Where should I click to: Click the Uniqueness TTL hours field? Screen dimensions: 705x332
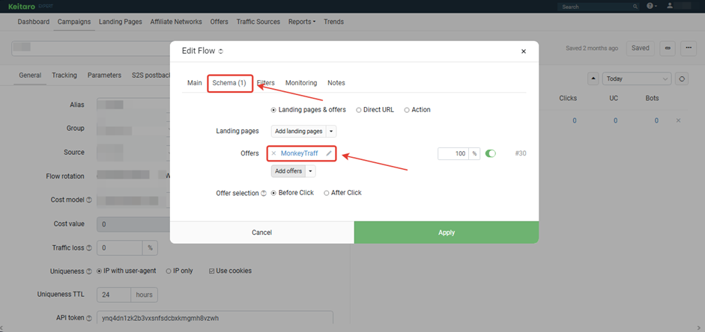[114, 295]
